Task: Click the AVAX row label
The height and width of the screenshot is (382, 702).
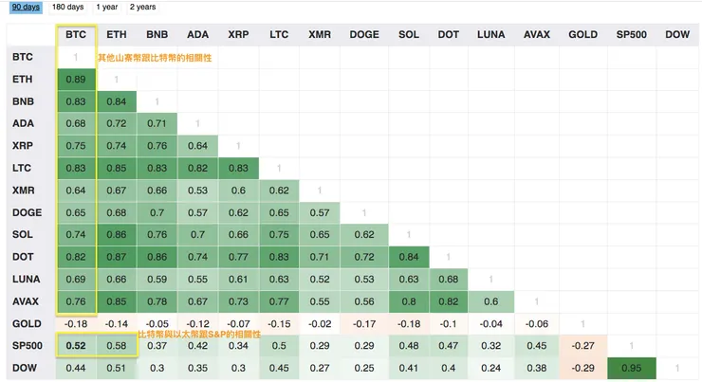Action: [25, 301]
